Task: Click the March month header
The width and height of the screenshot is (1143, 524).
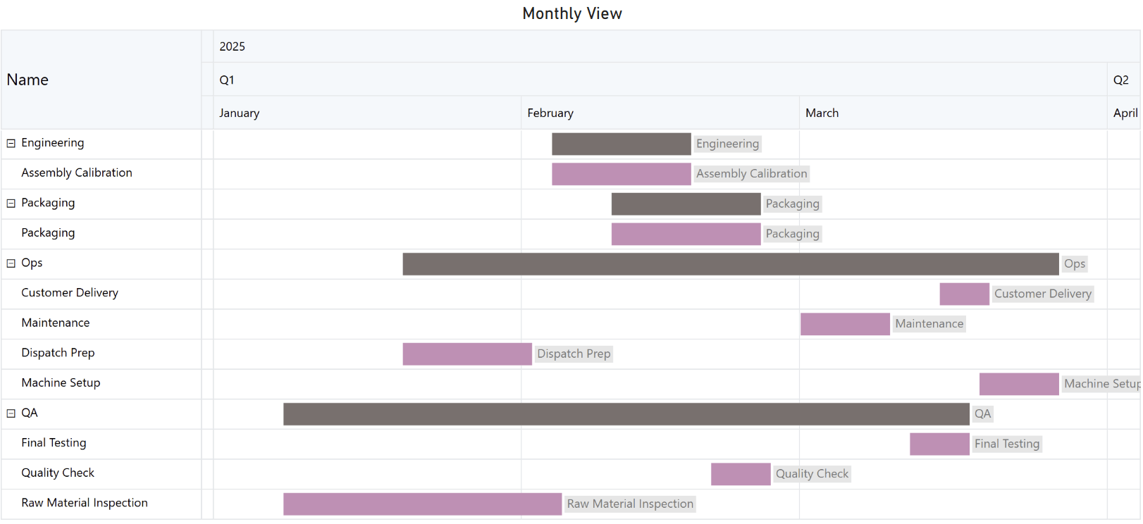Action: click(822, 113)
